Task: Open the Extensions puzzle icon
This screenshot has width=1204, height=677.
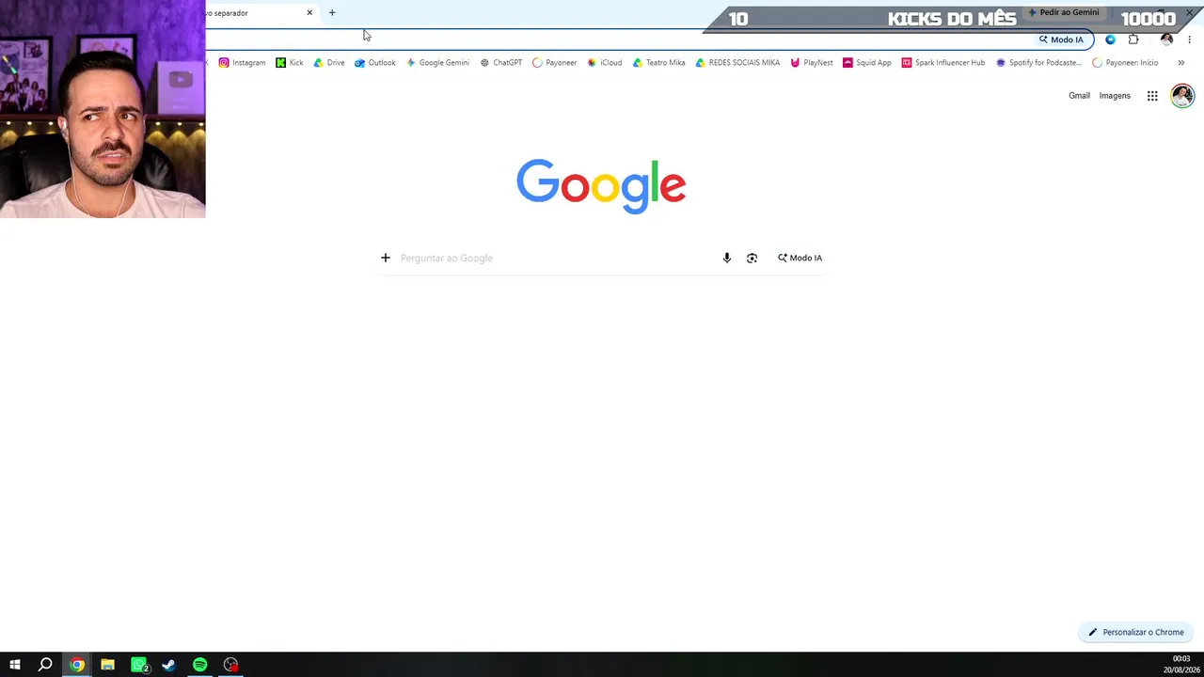Action: [1133, 39]
